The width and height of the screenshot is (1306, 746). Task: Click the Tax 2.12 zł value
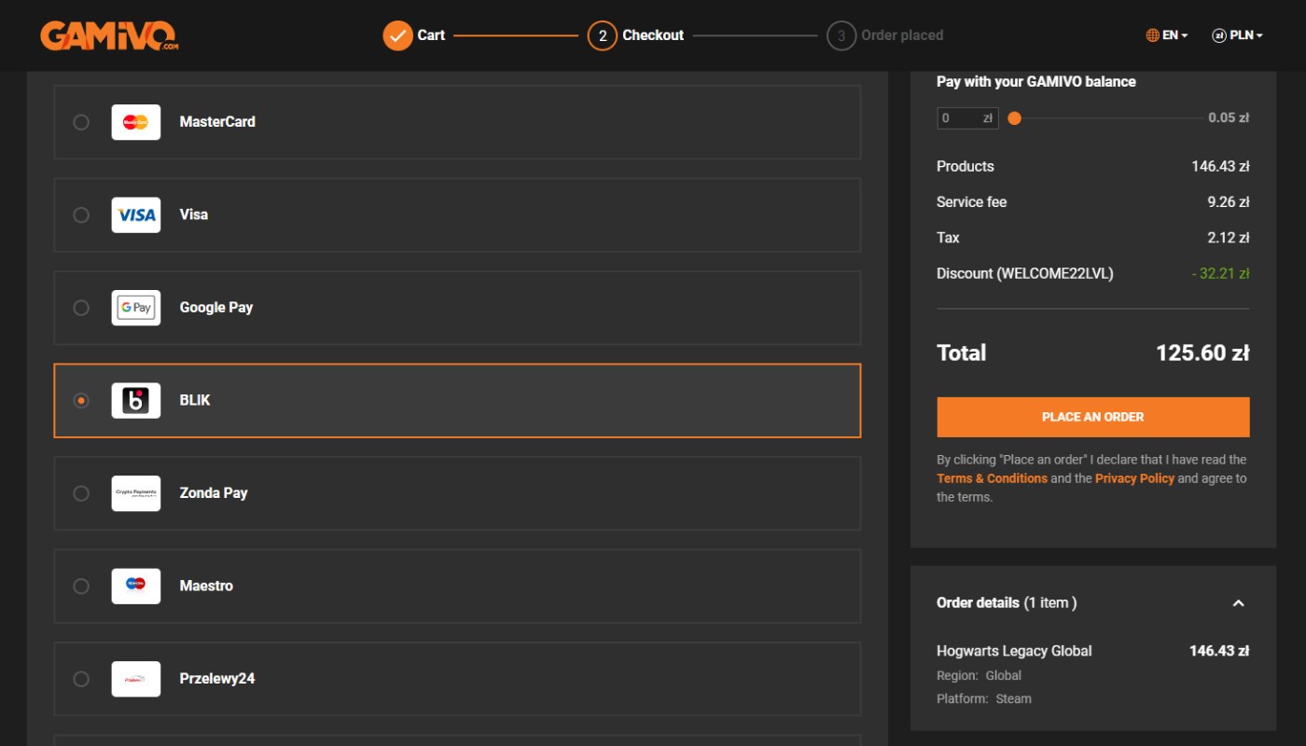coord(1229,238)
